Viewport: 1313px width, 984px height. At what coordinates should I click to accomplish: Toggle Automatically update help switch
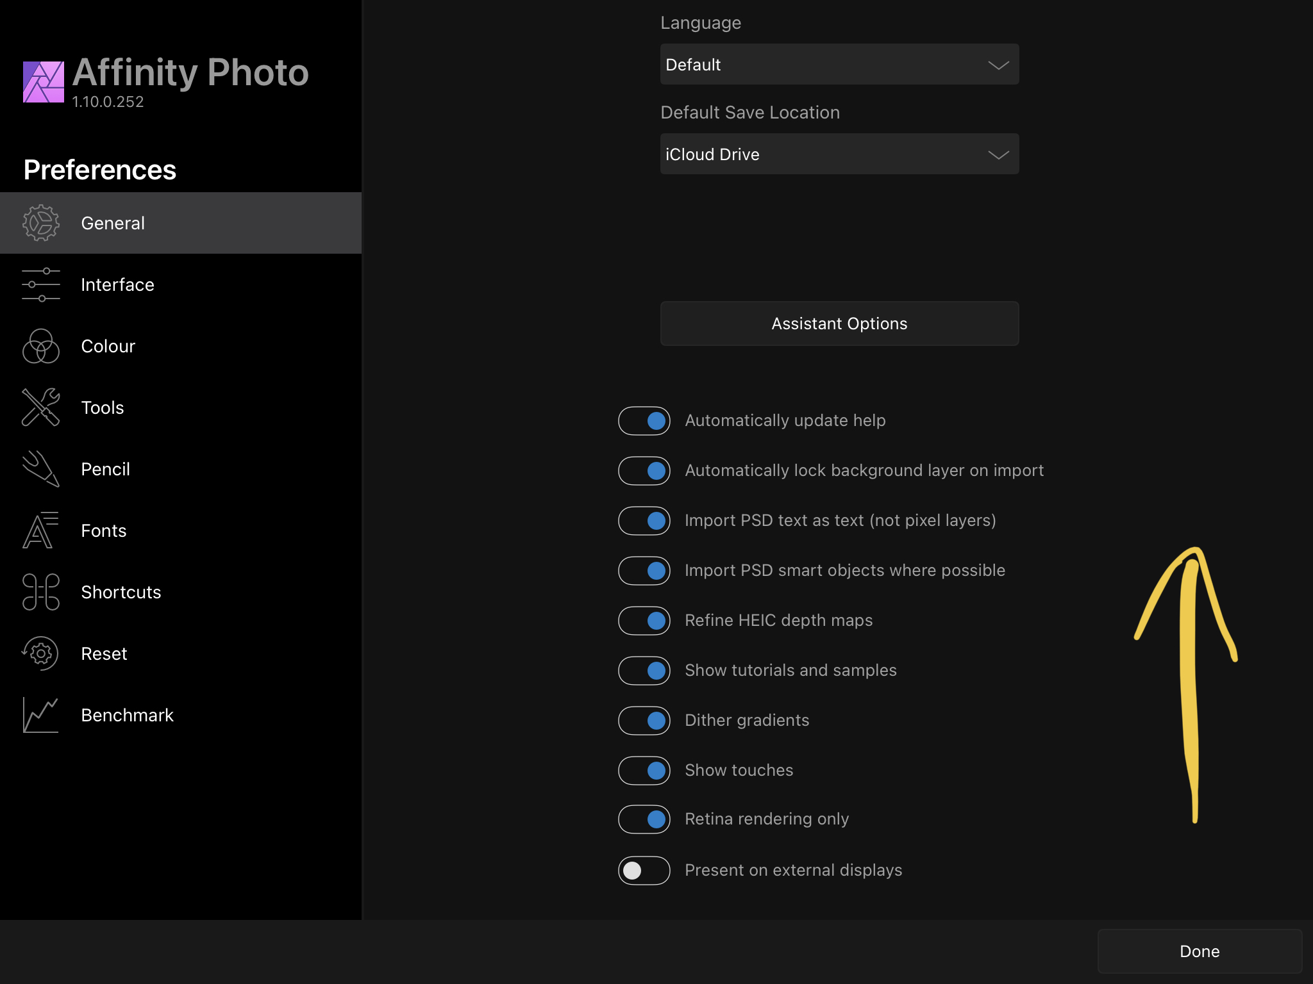click(644, 421)
